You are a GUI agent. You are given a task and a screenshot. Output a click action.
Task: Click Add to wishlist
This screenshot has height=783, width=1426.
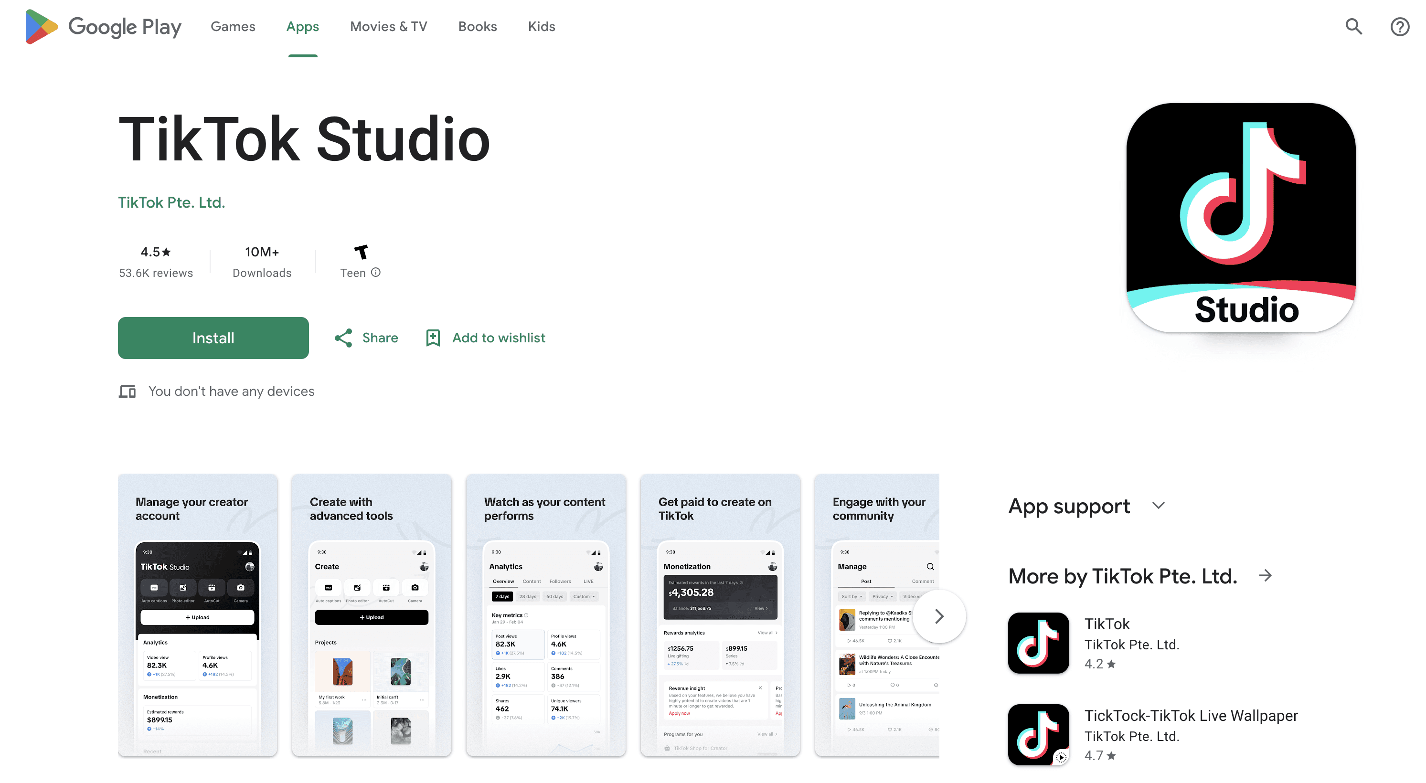[499, 338]
